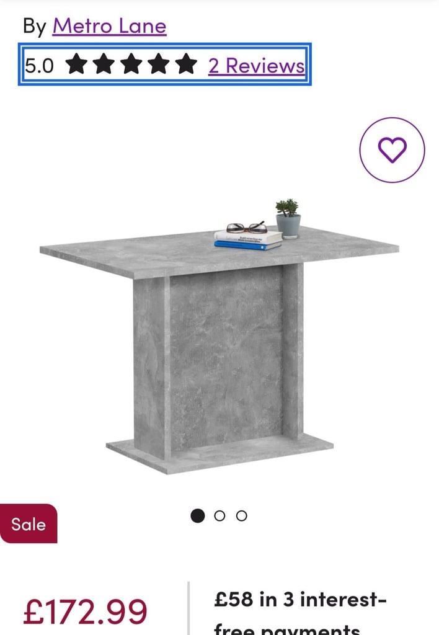This screenshot has height=635, width=439.
Task: Open the grey concrete table product image
Action: tap(219, 336)
